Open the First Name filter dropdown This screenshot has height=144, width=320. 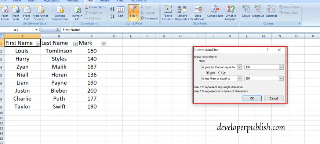tap(38, 44)
